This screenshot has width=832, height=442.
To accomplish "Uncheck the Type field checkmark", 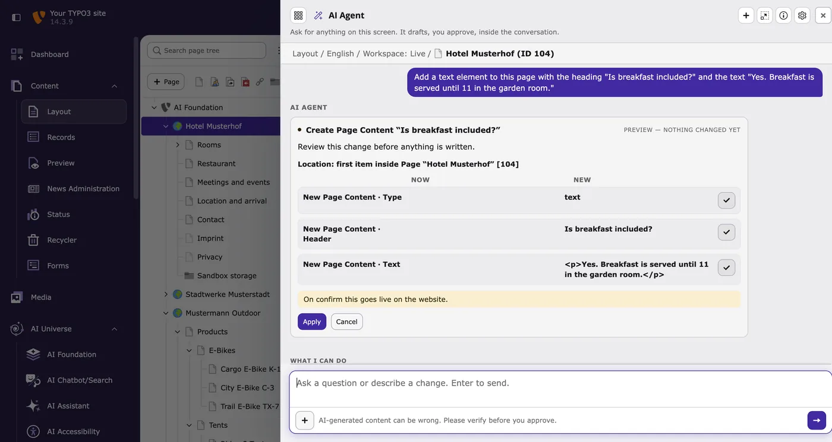I will click(x=726, y=200).
